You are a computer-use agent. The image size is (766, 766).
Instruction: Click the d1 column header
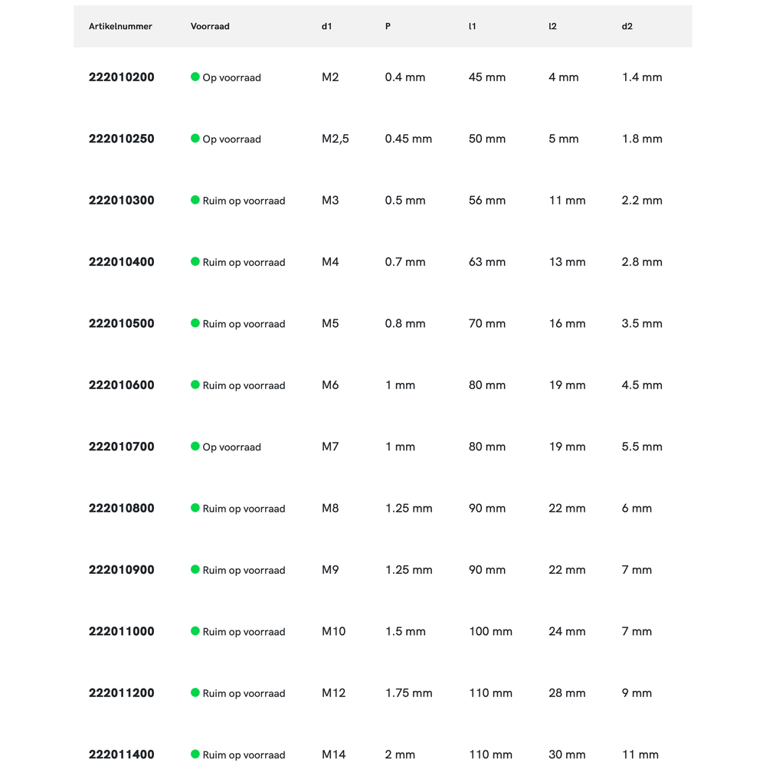click(327, 26)
